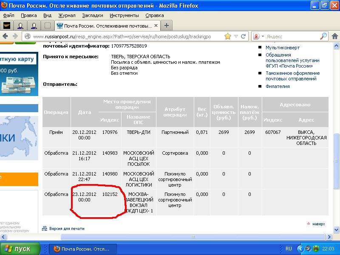Click the search magnifier icon

pos(323,36)
